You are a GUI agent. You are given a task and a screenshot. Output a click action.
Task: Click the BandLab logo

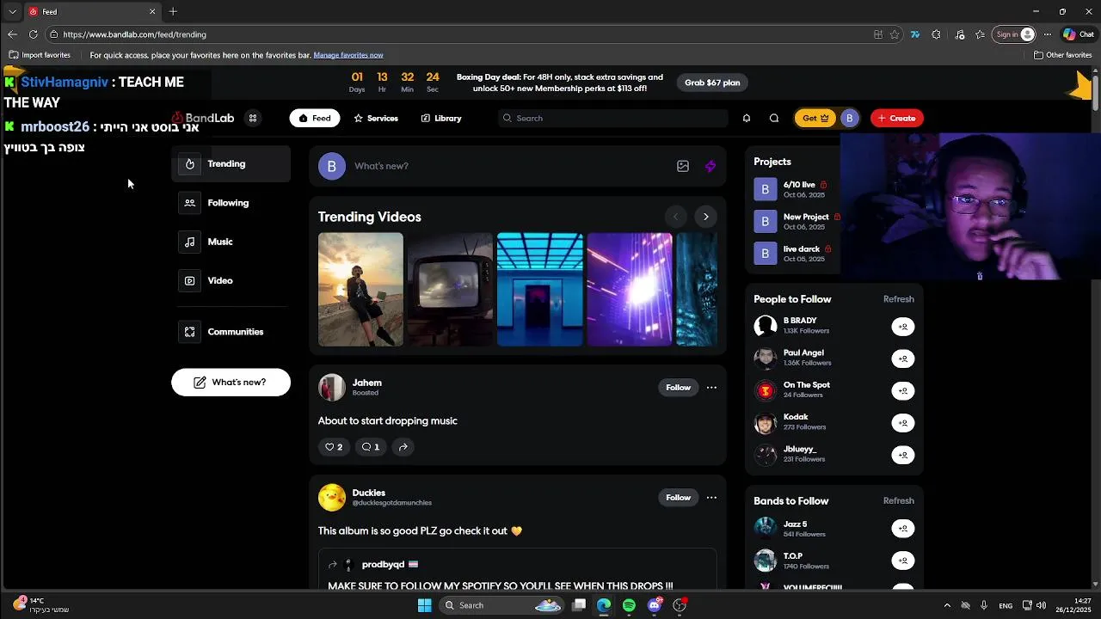[203, 118]
